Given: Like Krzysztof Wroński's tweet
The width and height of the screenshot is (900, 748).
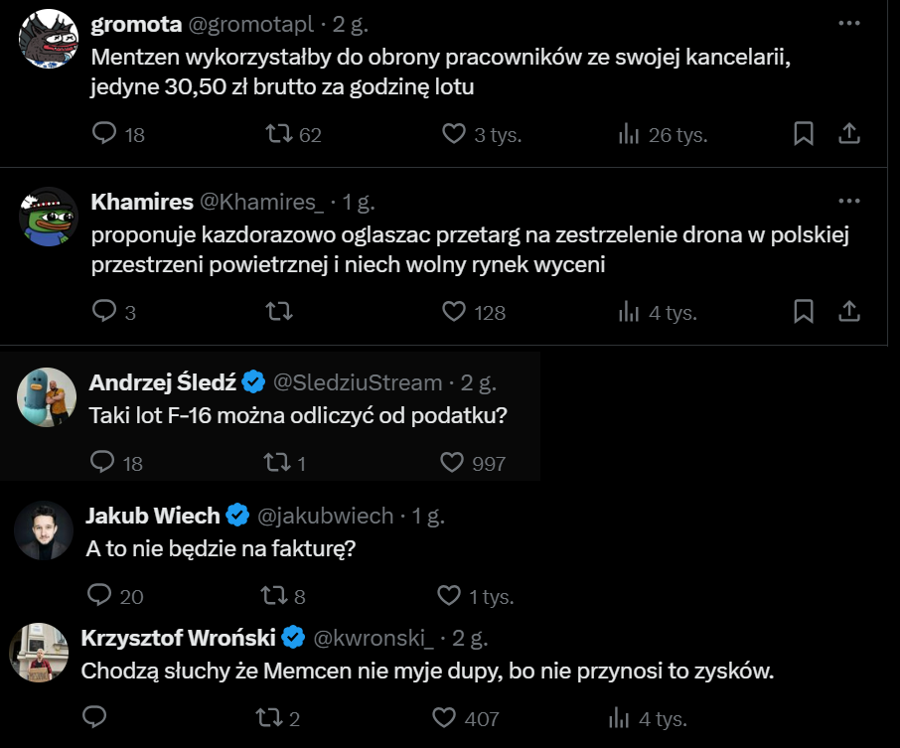Looking at the screenshot, I should (447, 717).
